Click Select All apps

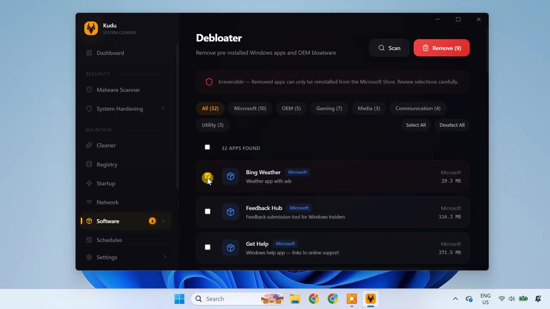coord(416,125)
